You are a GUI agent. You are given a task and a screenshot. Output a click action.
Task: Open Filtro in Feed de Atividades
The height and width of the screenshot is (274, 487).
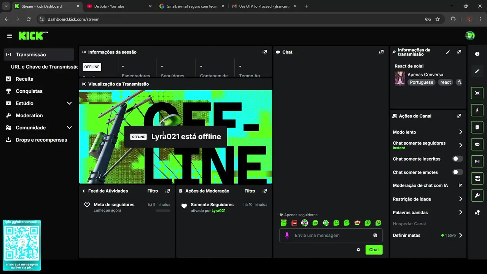coord(153,191)
